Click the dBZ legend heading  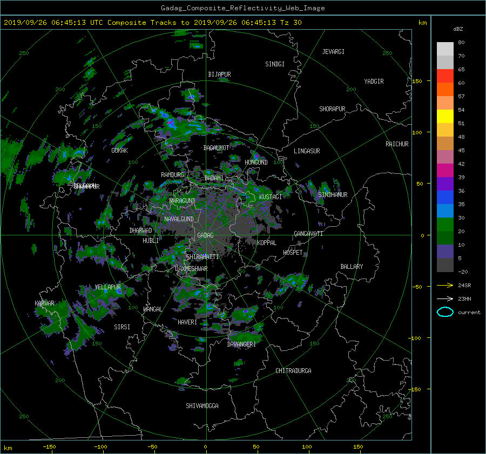pyautogui.click(x=458, y=29)
